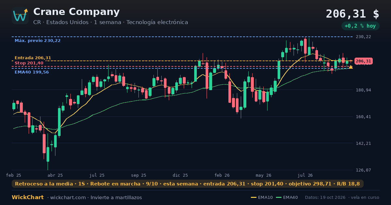Screen dimensions: 391x205
Task: Select the EMA10 yellow legend swatch
Action: tap(253, 198)
